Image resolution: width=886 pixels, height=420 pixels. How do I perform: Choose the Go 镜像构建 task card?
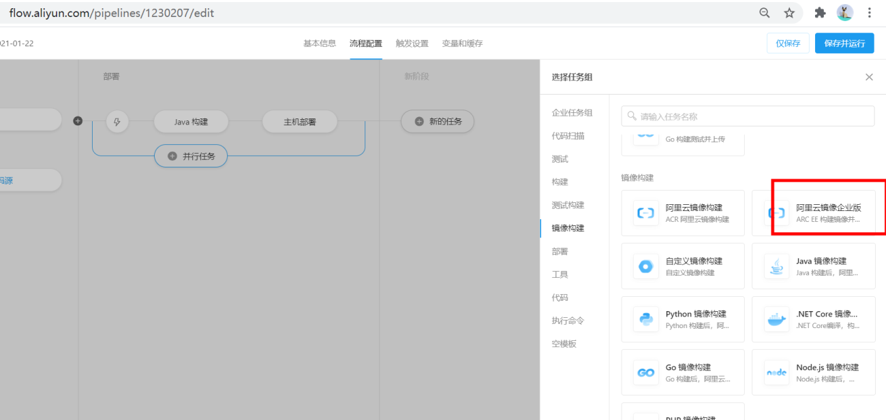(x=683, y=372)
